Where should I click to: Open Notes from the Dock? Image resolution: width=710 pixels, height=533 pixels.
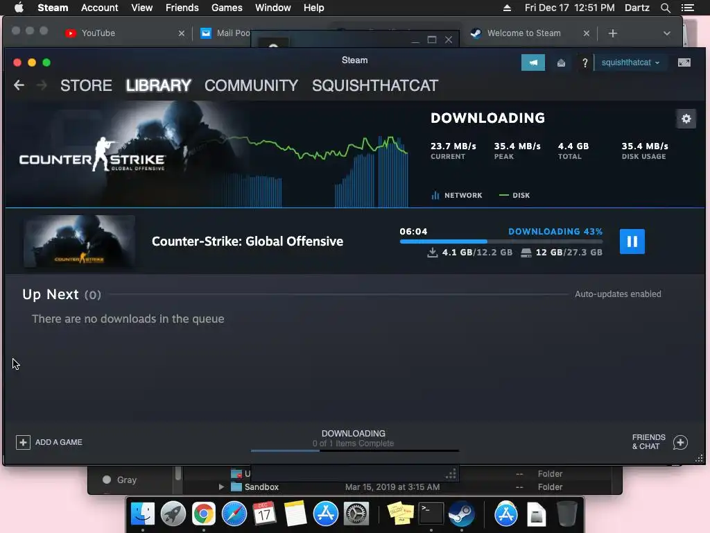(x=295, y=514)
